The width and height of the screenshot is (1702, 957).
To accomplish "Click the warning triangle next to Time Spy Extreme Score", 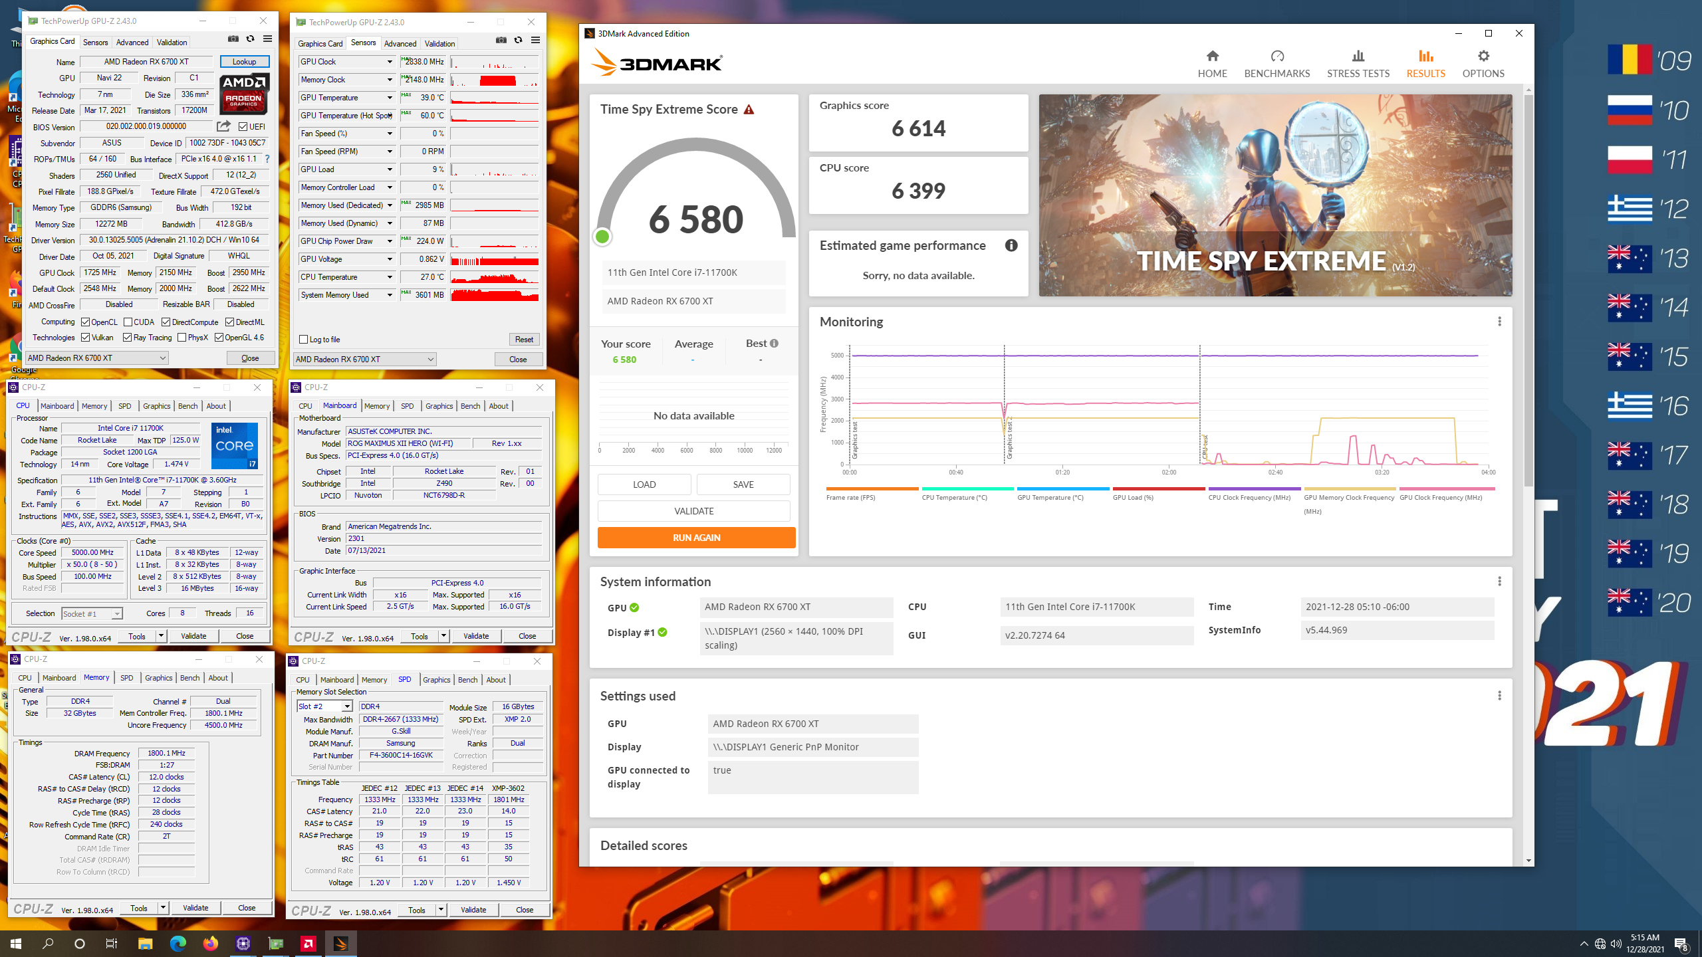I will pos(749,110).
